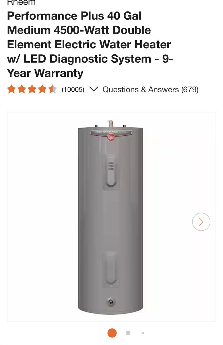Click the second orange rating star
Image resolution: width=223 pixels, height=345 pixels.
[22, 89]
